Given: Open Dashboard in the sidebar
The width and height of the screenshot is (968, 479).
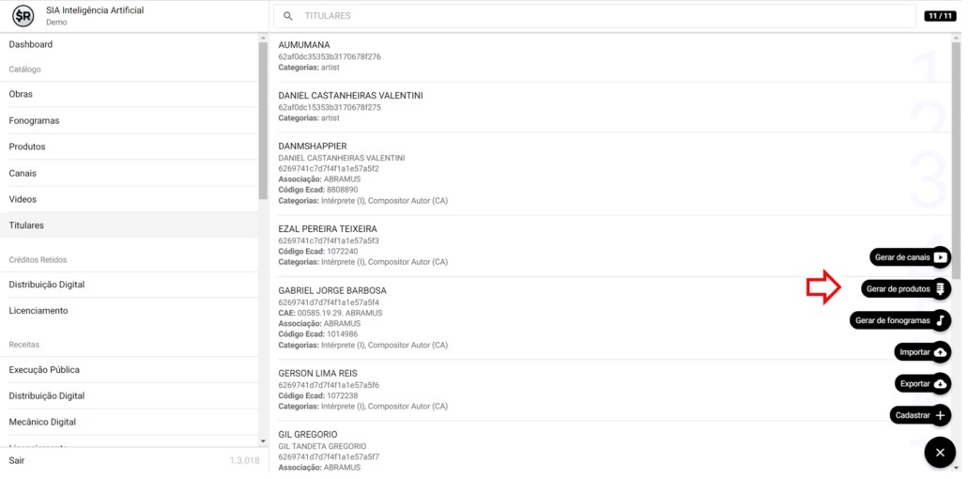Looking at the screenshot, I should click(31, 44).
